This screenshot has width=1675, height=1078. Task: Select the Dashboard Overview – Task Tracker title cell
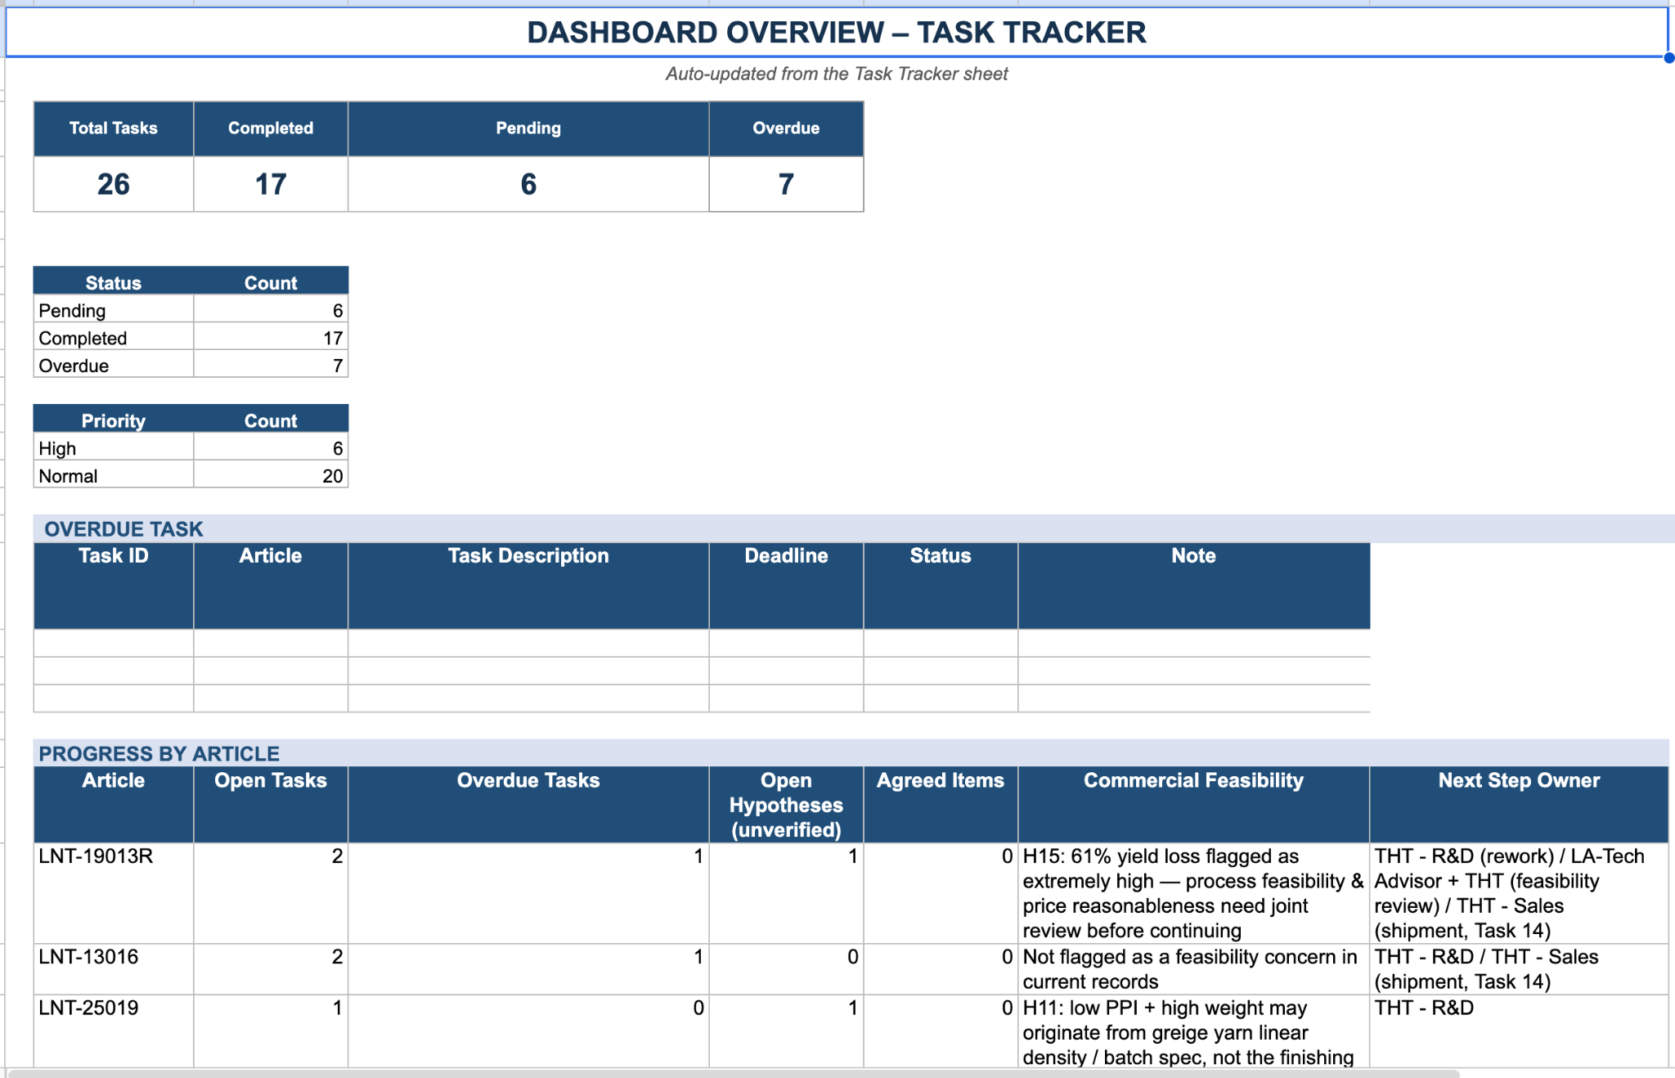836,33
